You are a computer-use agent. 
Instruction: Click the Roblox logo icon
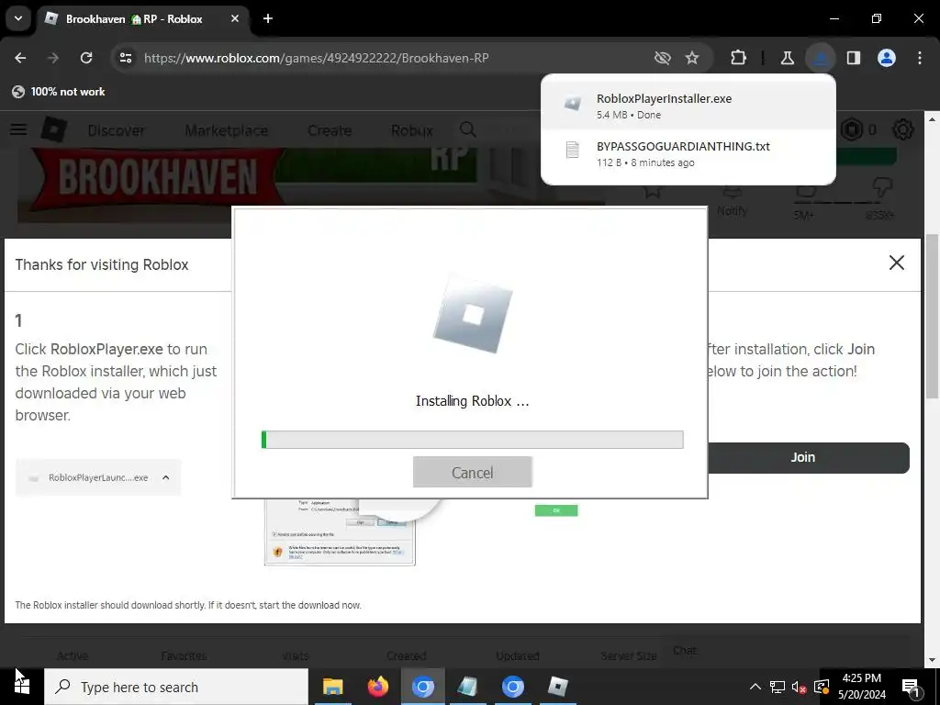click(x=54, y=129)
